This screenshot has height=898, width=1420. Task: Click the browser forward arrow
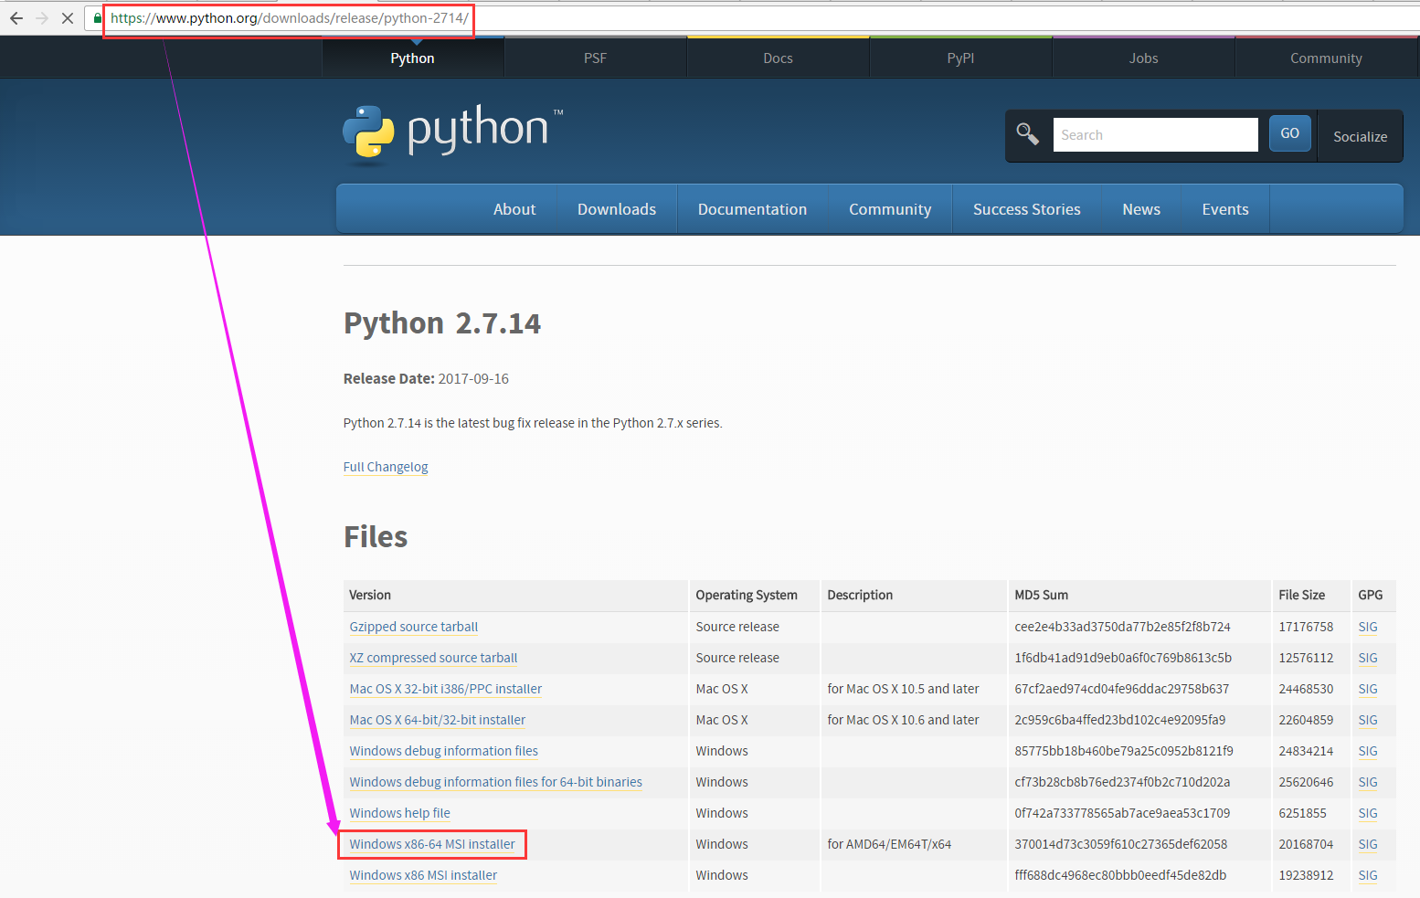pyautogui.click(x=42, y=18)
